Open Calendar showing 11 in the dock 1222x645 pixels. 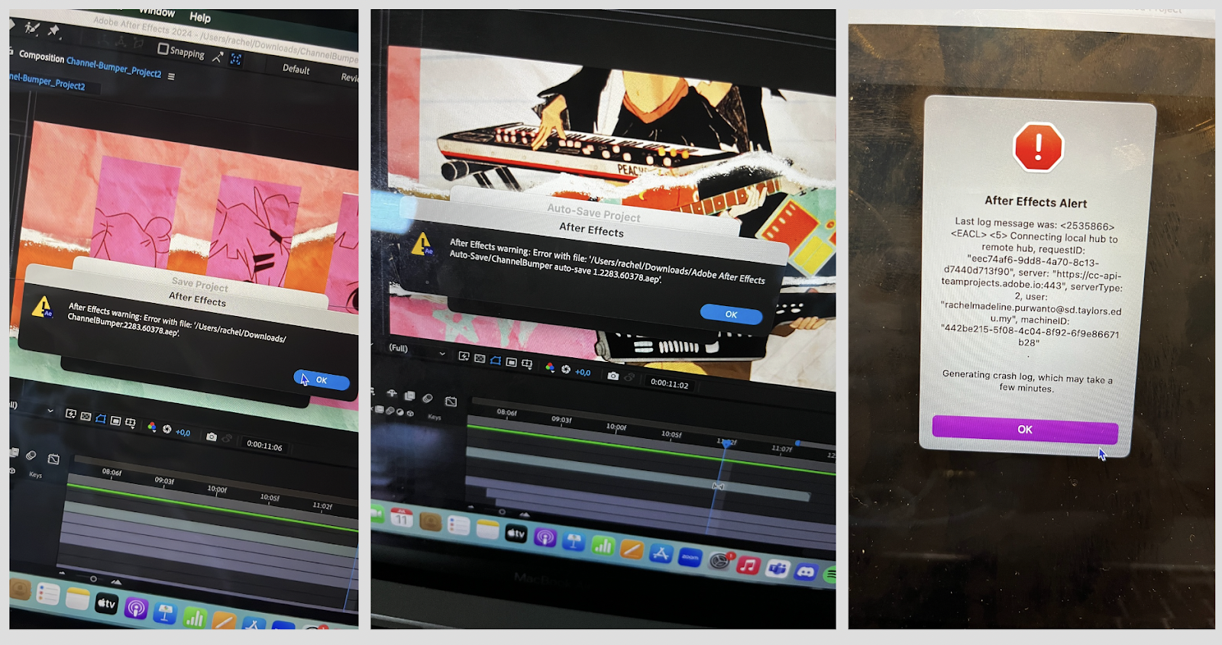[x=402, y=519]
